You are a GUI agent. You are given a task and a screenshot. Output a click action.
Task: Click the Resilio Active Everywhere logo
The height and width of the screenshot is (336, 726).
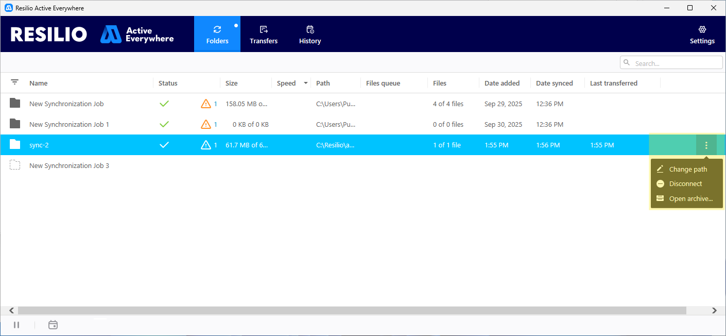tap(49, 33)
